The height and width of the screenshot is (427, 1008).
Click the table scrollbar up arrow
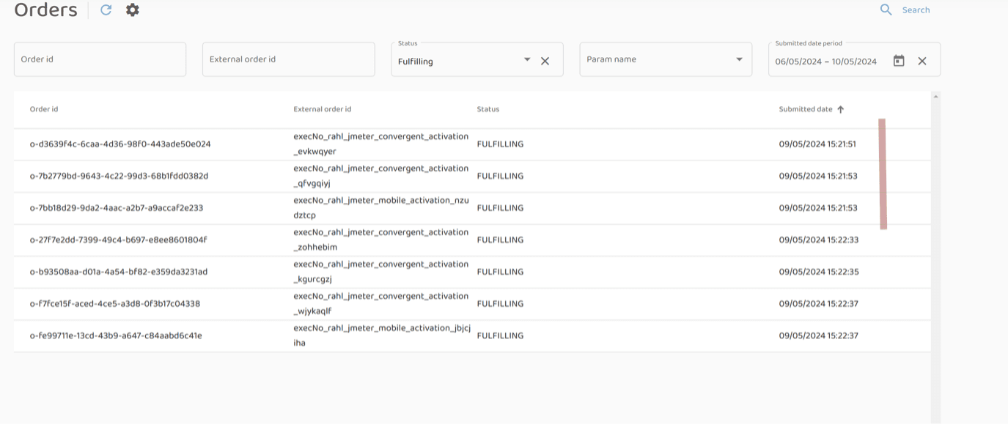935,96
